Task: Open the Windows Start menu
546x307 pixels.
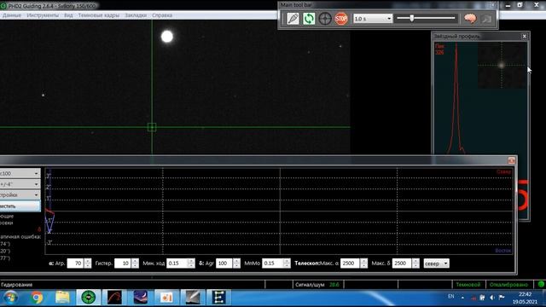Action: [10, 298]
